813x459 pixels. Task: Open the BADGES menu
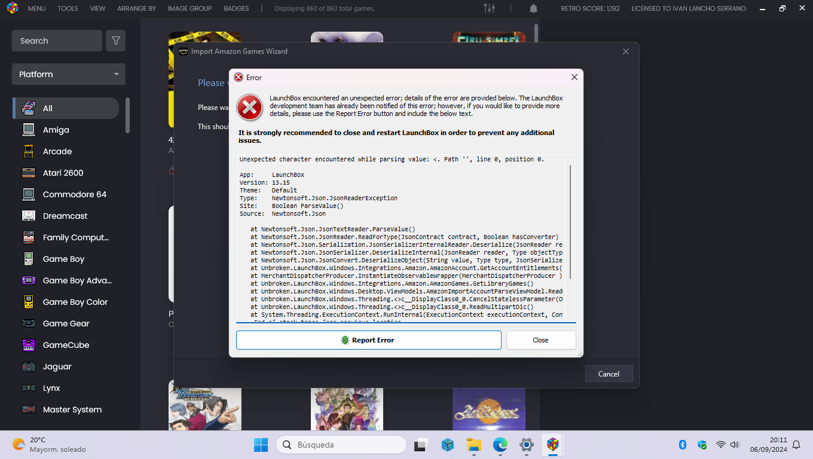[x=236, y=8]
